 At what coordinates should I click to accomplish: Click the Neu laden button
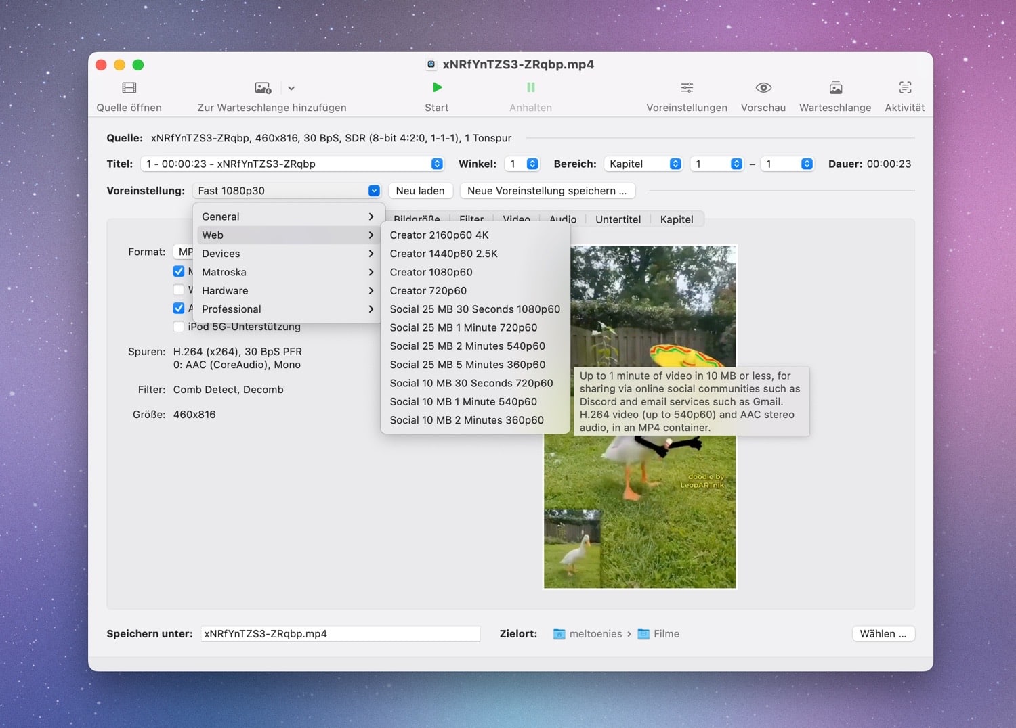[420, 191]
